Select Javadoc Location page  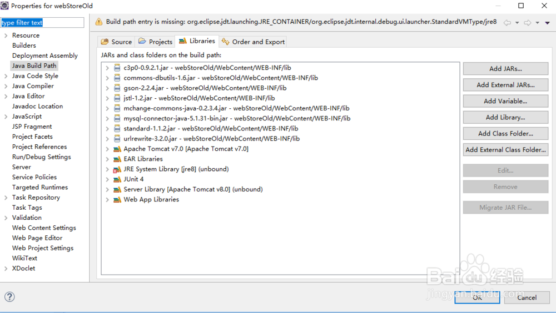tap(37, 106)
